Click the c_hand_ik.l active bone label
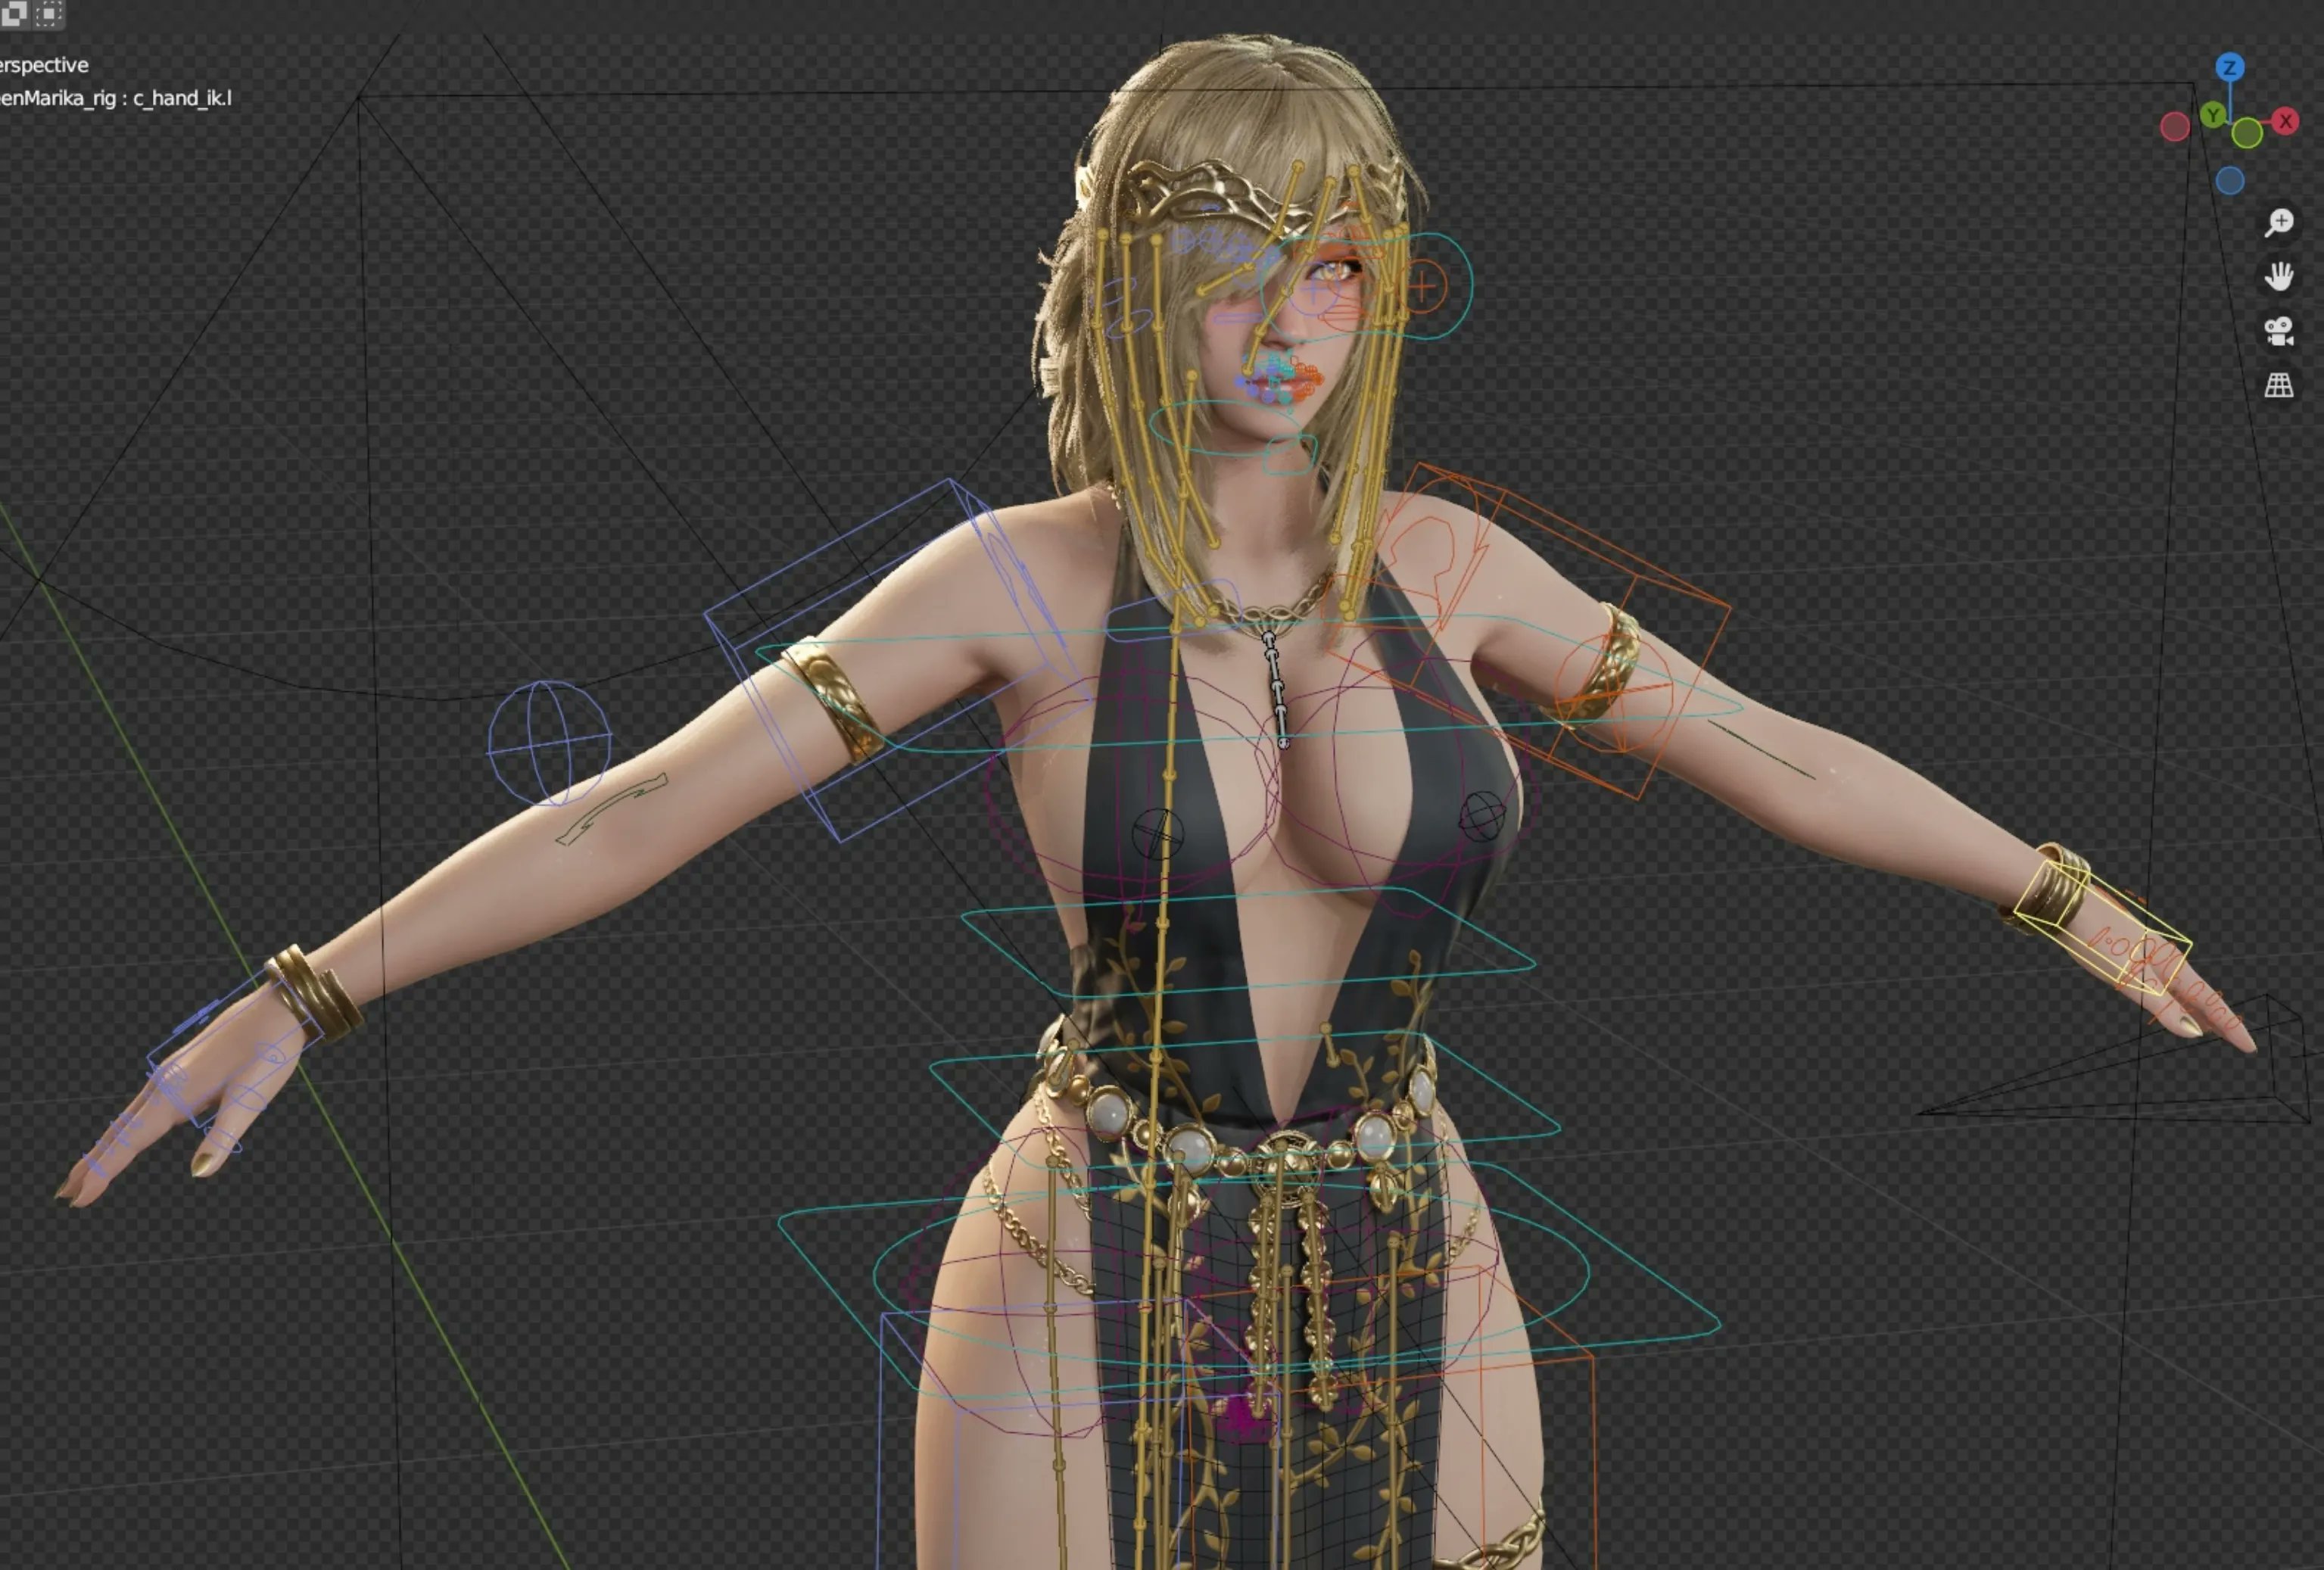The image size is (2324, 1570). point(182,98)
